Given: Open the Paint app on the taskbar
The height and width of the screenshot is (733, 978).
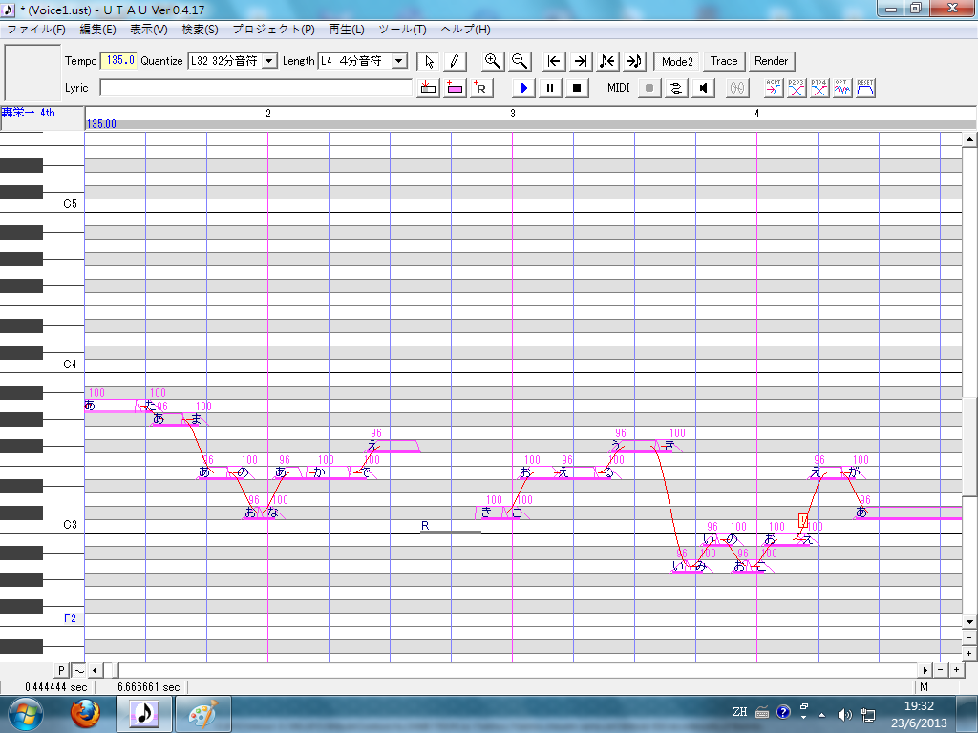Looking at the screenshot, I should (x=202, y=714).
